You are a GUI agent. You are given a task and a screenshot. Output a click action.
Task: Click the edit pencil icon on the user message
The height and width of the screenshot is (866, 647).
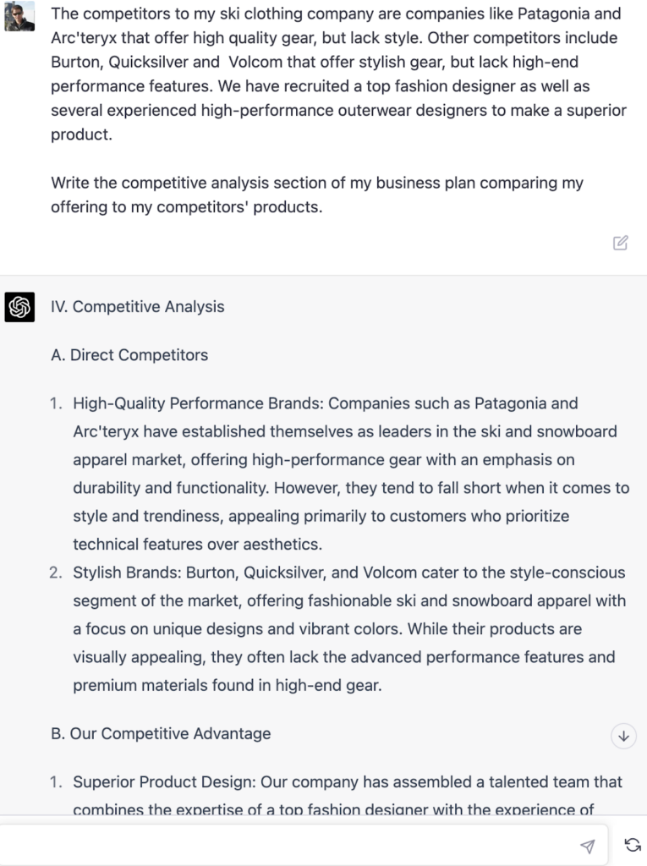pos(620,243)
